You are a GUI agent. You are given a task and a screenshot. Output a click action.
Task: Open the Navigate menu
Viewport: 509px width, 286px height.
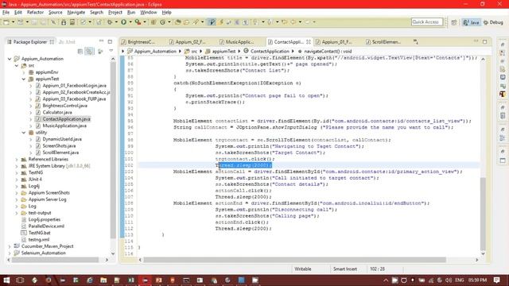[x=76, y=13]
